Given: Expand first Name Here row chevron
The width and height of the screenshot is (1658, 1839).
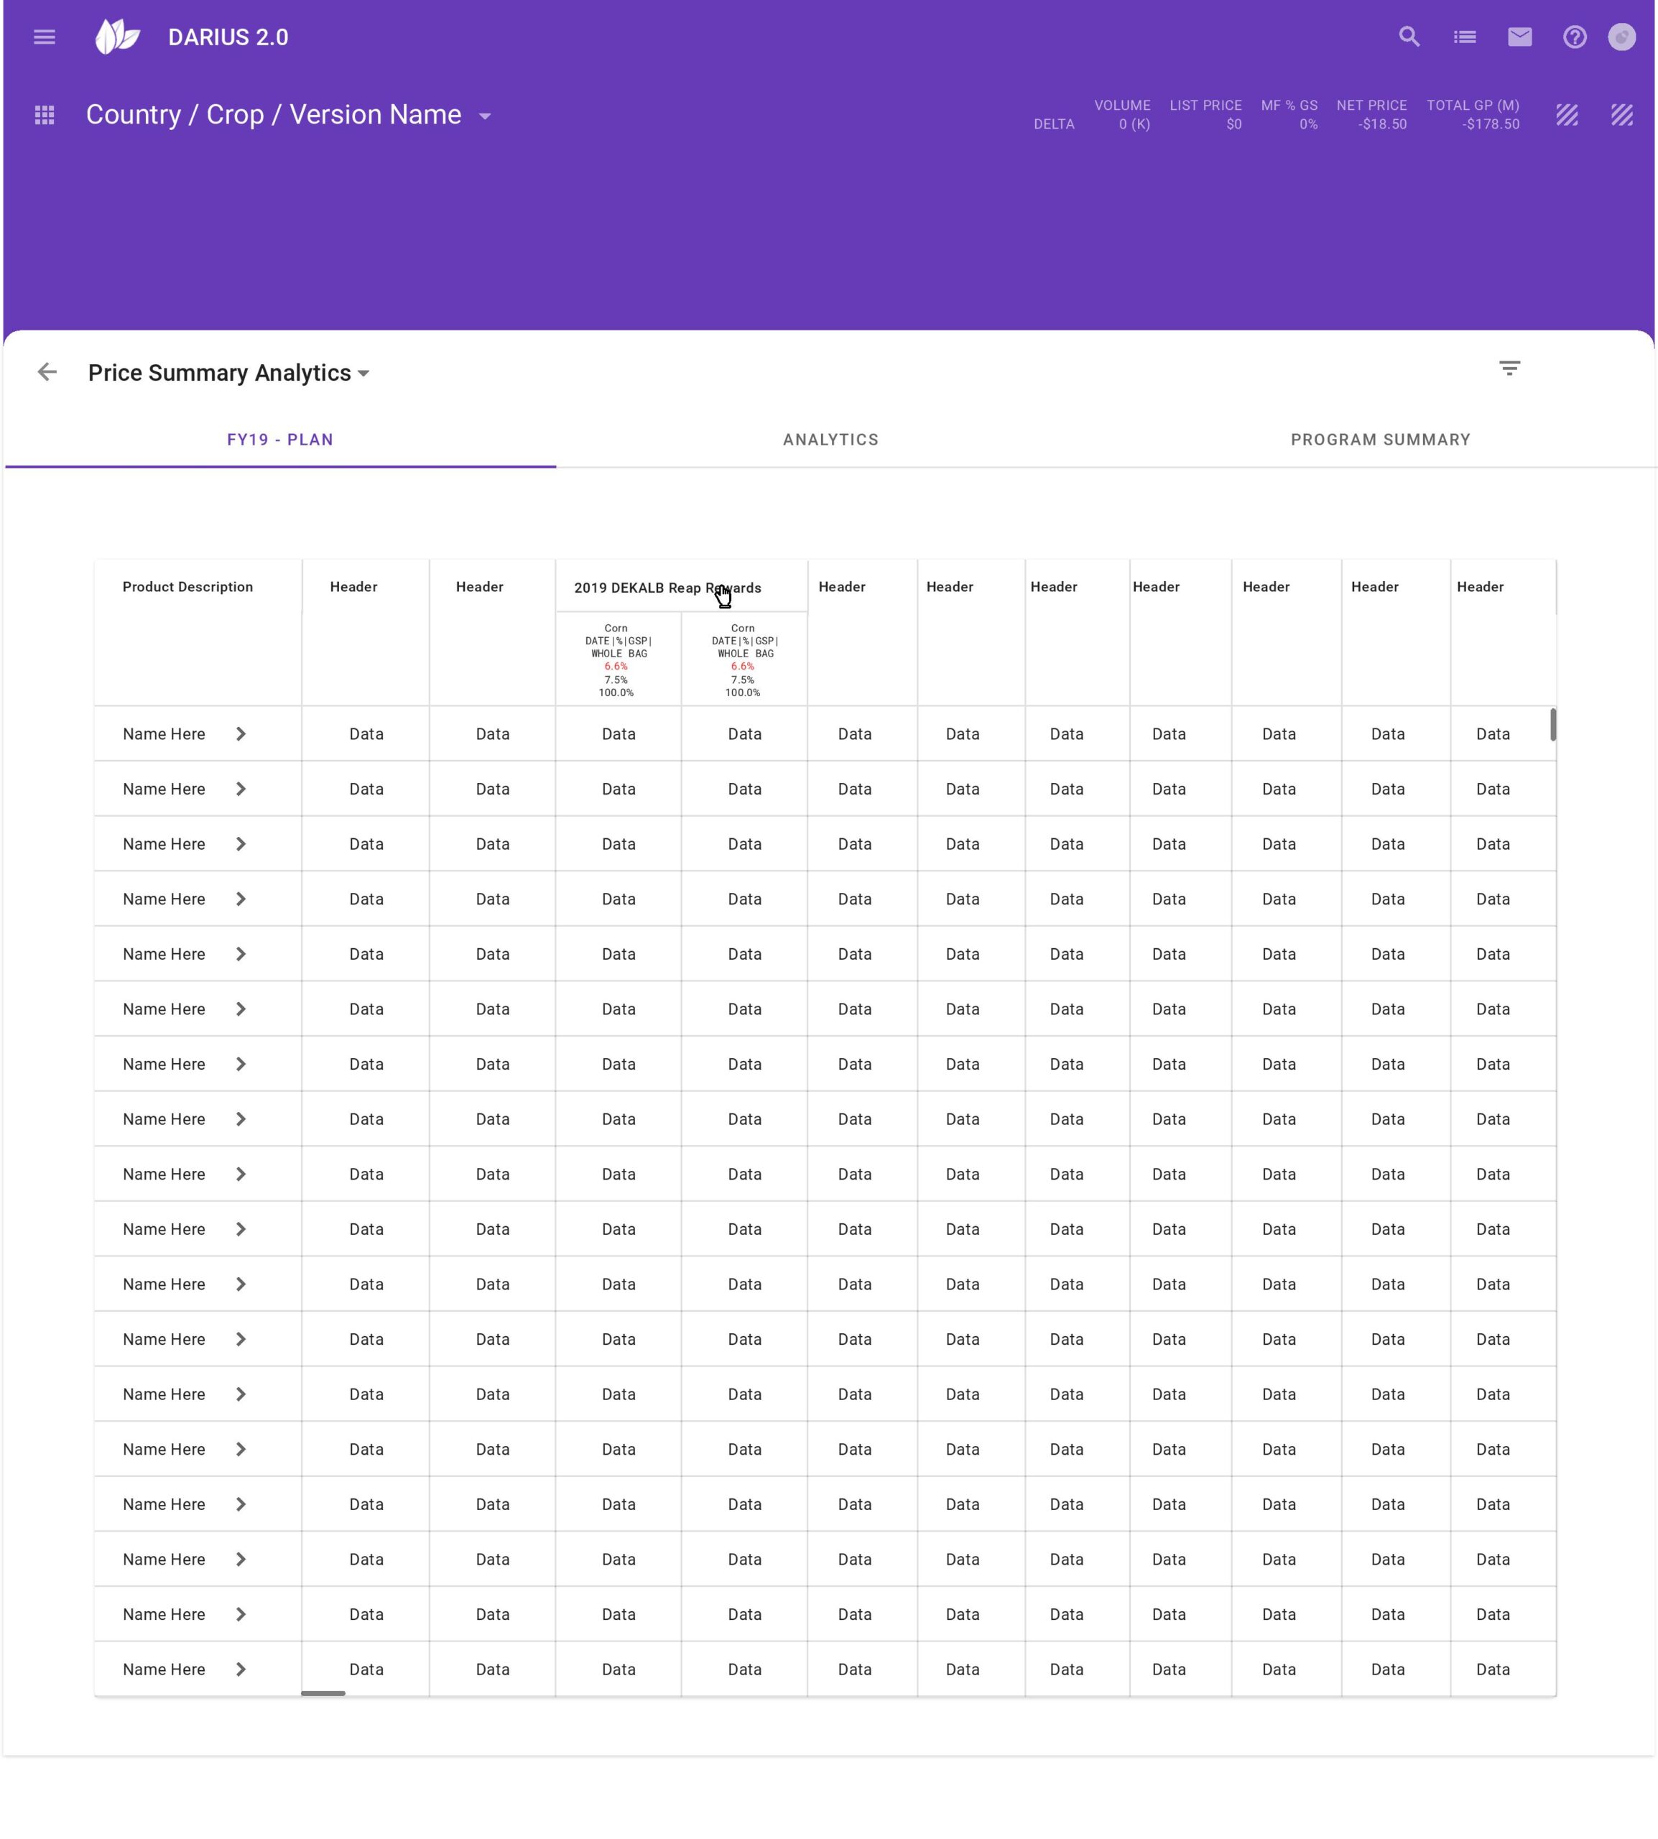Looking at the screenshot, I should click(x=241, y=734).
